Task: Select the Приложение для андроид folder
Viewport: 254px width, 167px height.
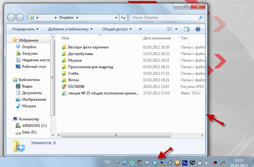Action: pos(90,67)
